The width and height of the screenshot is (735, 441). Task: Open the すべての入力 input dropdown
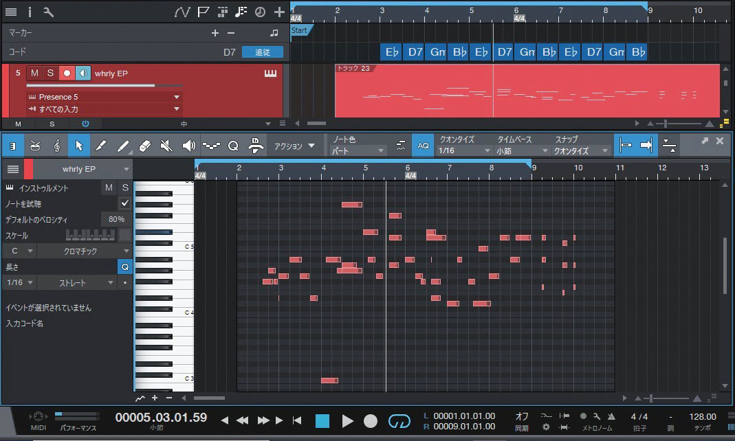(x=104, y=109)
